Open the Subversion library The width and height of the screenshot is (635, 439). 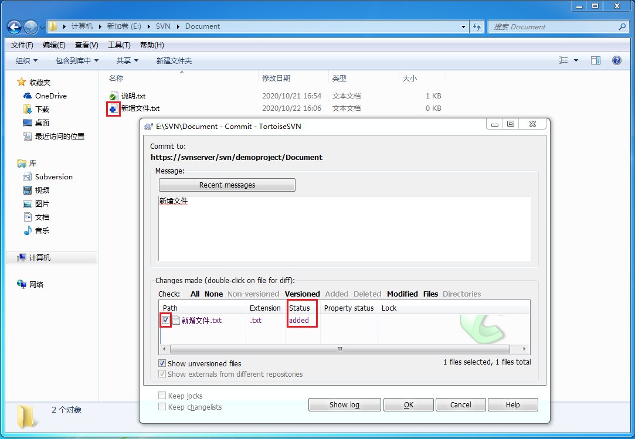pos(48,176)
